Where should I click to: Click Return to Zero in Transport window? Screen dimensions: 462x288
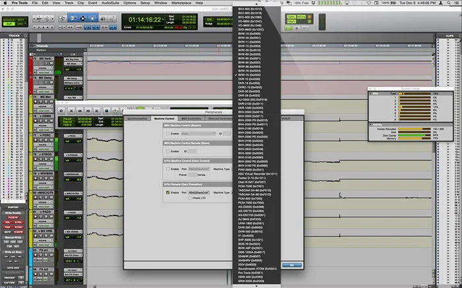pyautogui.click(x=71, y=111)
